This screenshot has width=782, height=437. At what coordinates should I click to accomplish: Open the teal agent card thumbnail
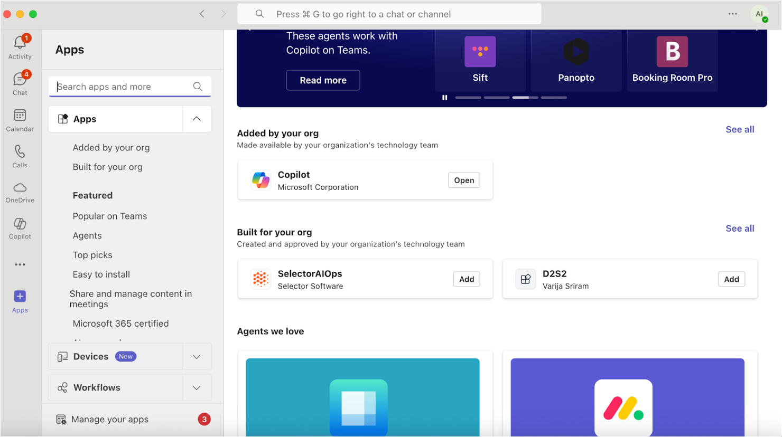coord(362,397)
